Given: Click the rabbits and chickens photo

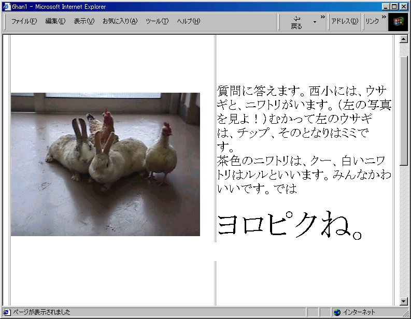Looking at the screenshot, I should click(105, 164).
